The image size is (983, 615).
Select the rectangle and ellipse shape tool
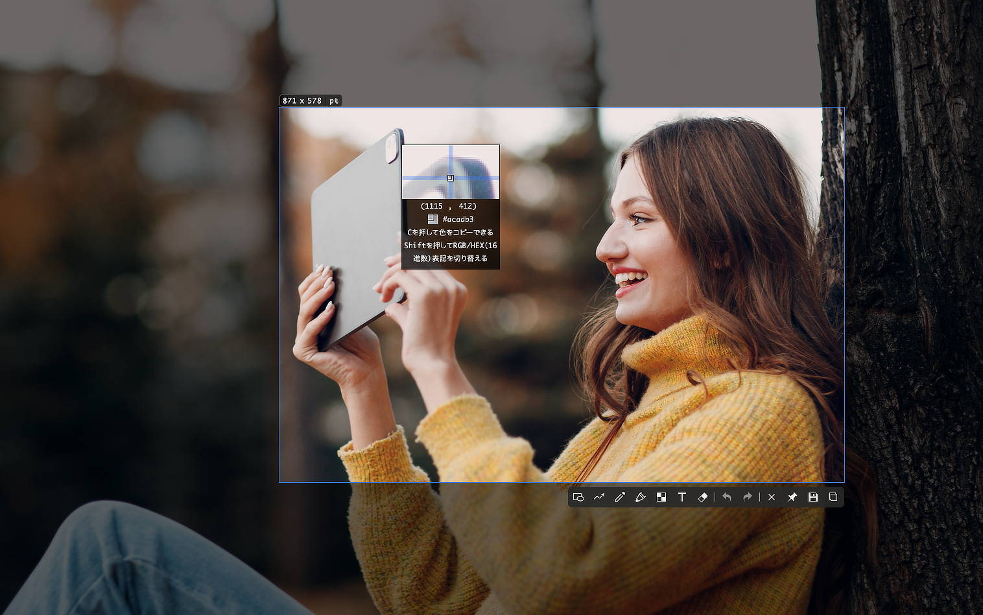point(578,497)
